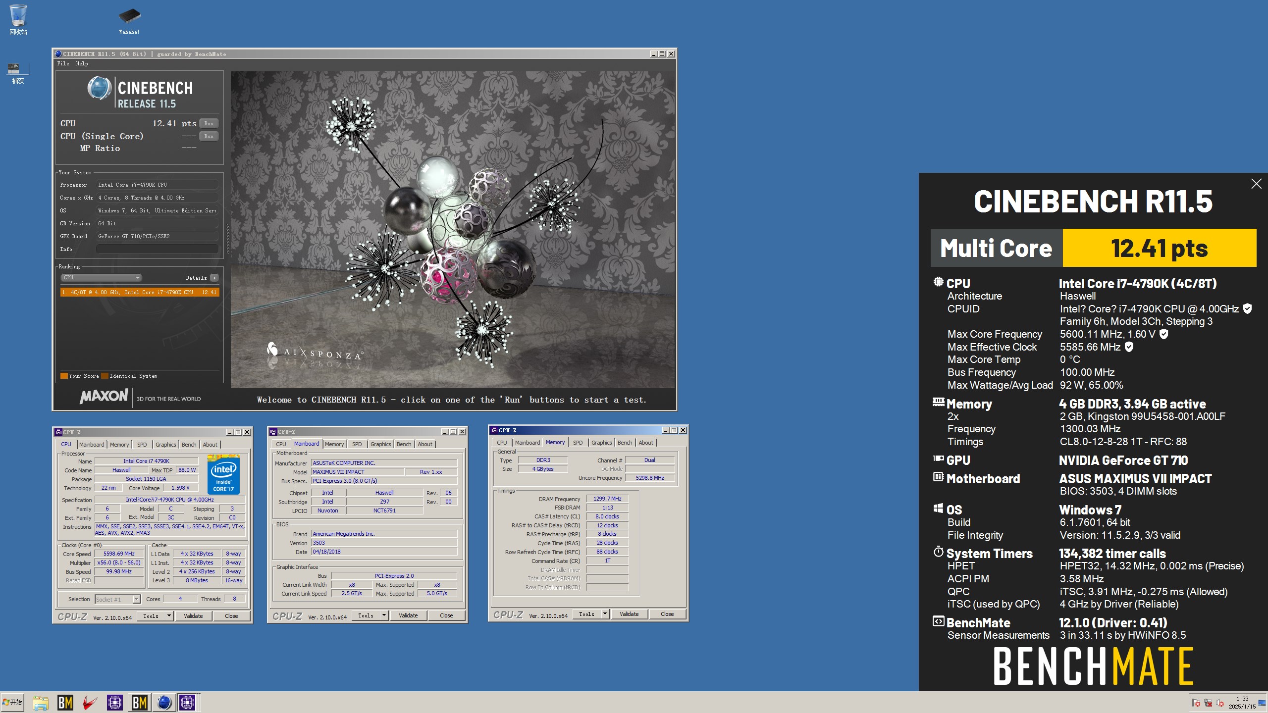Run the CPU multi-core test

tap(209, 123)
